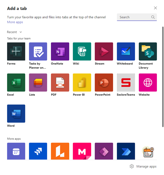Open the SecloreTeams app icon
The image size is (164, 175).
126,82
